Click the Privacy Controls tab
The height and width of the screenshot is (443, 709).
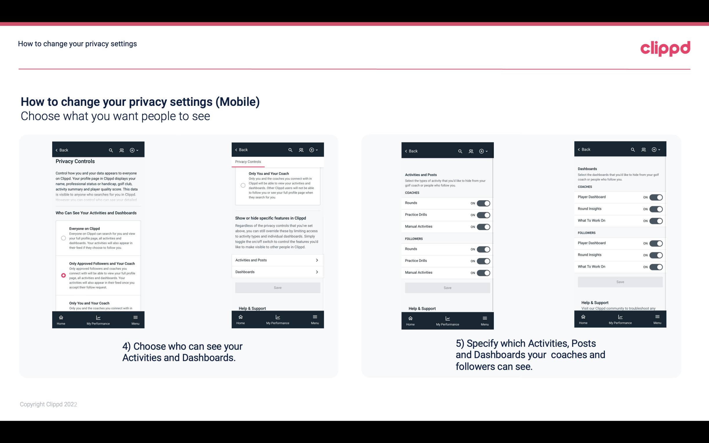(x=248, y=162)
